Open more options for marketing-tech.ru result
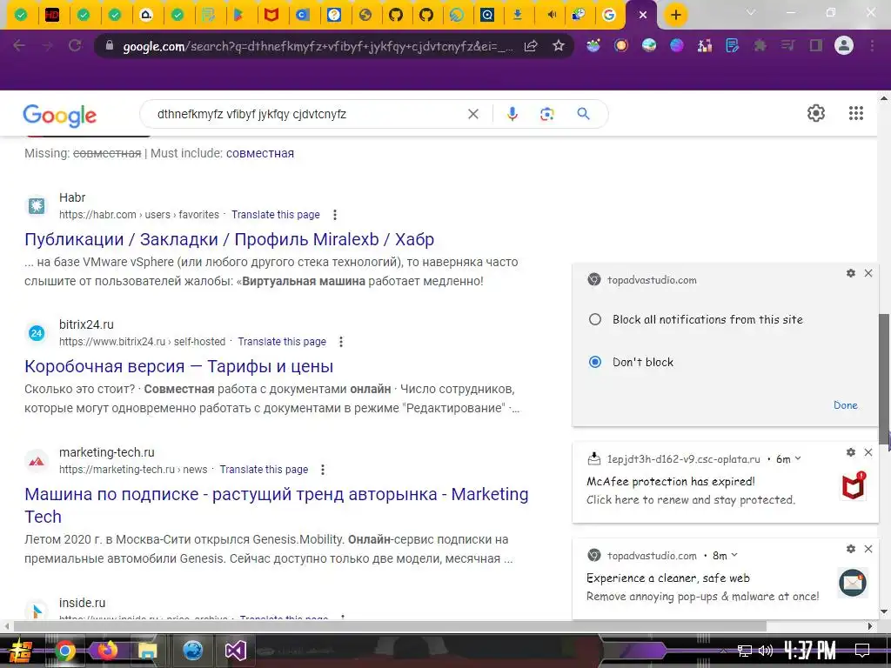Screen dimensions: 891x668 [323, 469]
